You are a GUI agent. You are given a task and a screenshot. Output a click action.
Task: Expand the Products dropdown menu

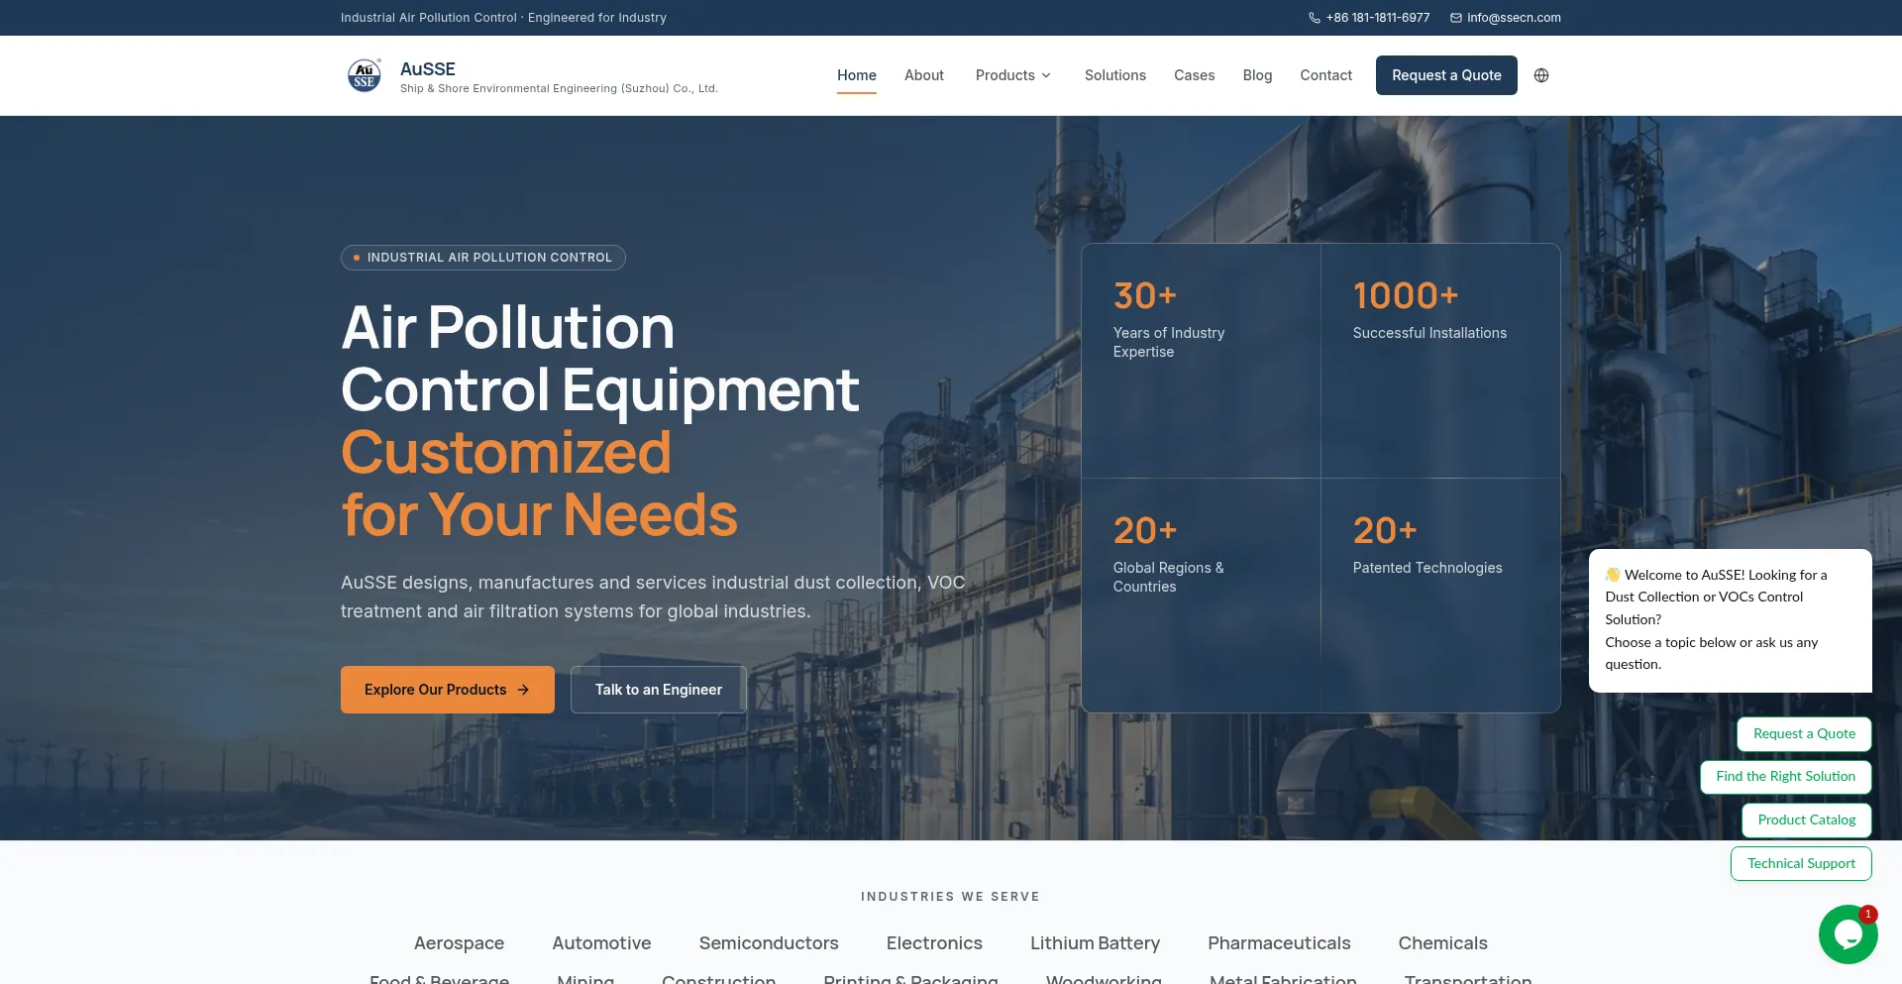(1013, 75)
